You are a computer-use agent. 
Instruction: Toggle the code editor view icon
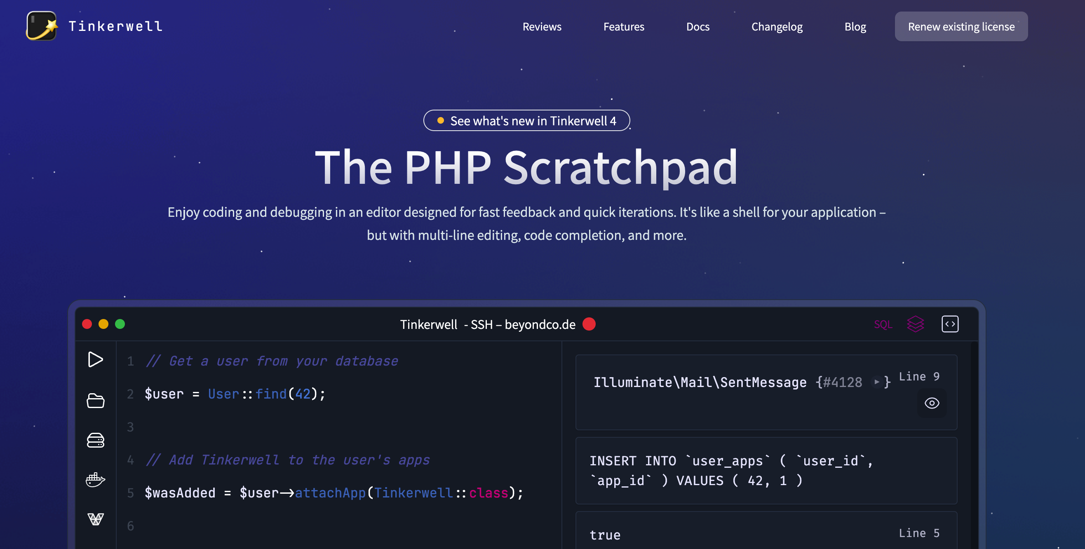pyautogui.click(x=950, y=324)
